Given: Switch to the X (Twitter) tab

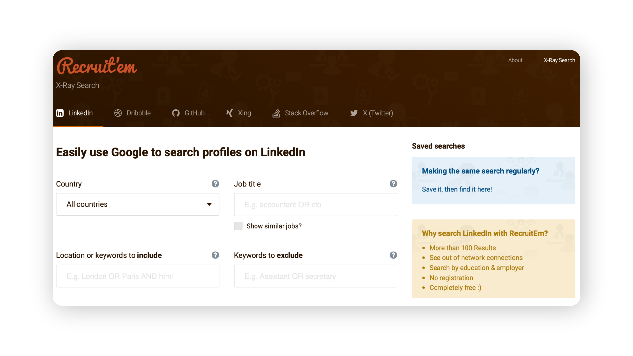Looking at the screenshot, I should [372, 113].
